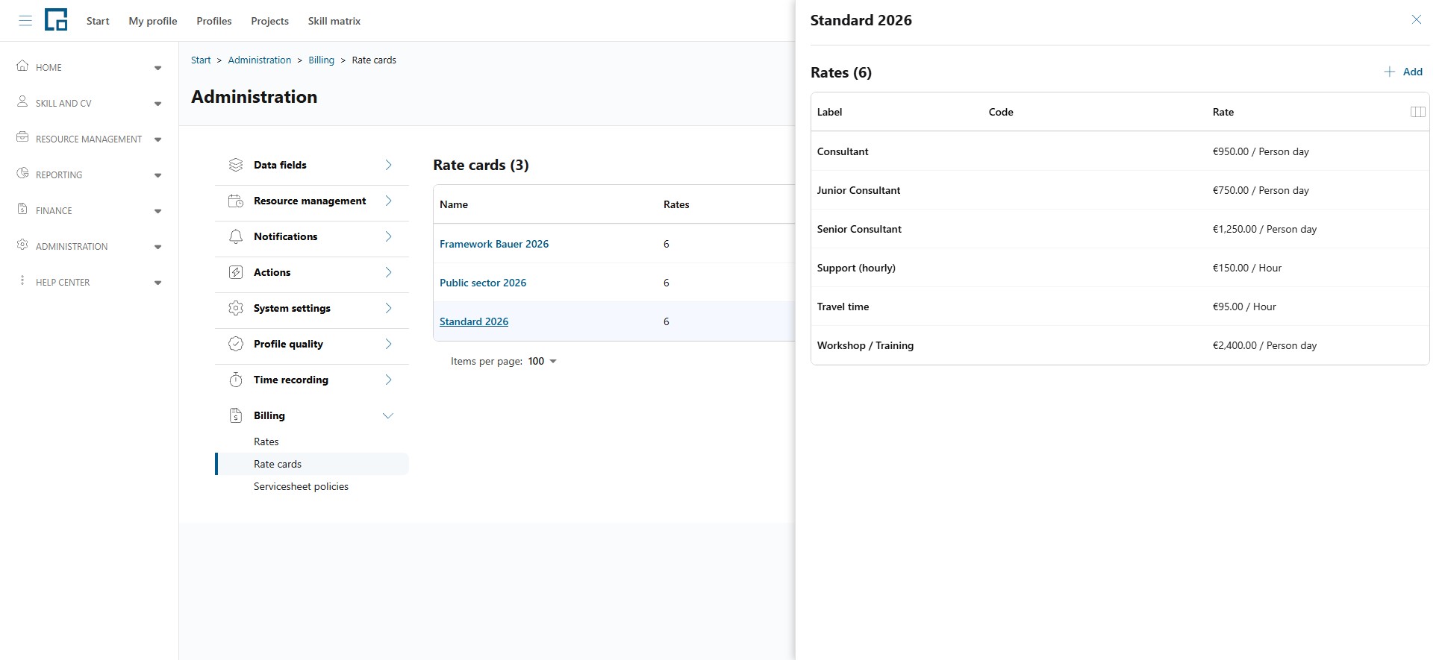Collapse the Billing section chevron
Viewport: 1445px width, 660px height.
pyautogui.click(x=388, y=415)
